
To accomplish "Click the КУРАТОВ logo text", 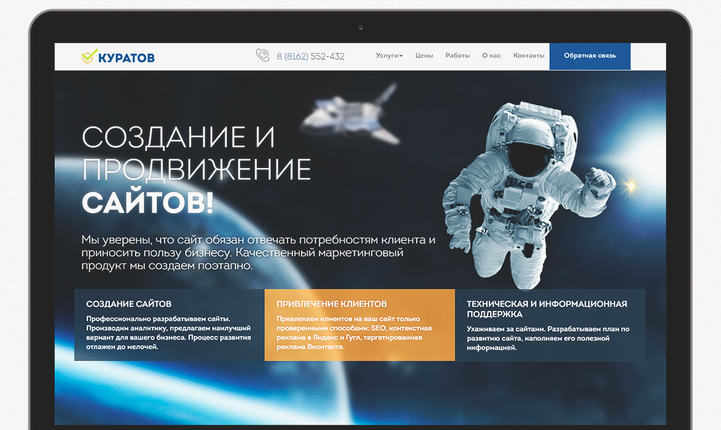I will point(126,58).
